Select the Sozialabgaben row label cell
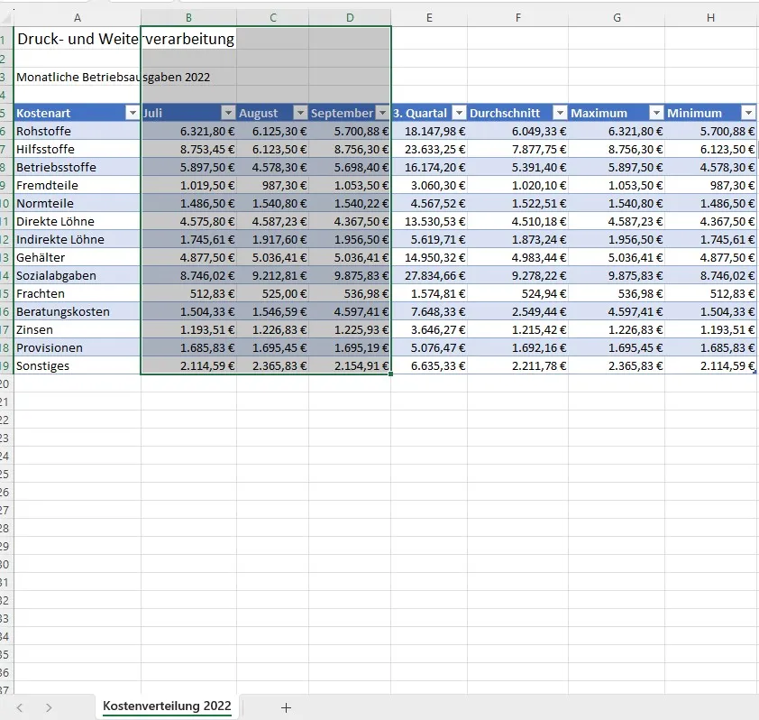 [x=77, y=275]
